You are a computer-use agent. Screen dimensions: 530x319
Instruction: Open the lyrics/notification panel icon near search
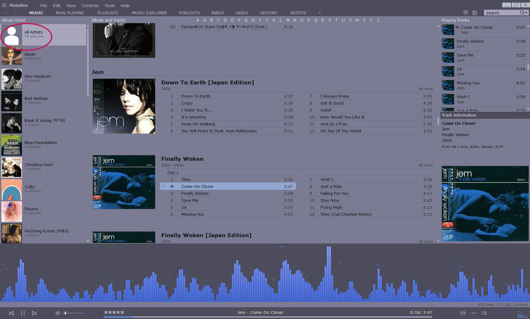[x=466, y=13]
